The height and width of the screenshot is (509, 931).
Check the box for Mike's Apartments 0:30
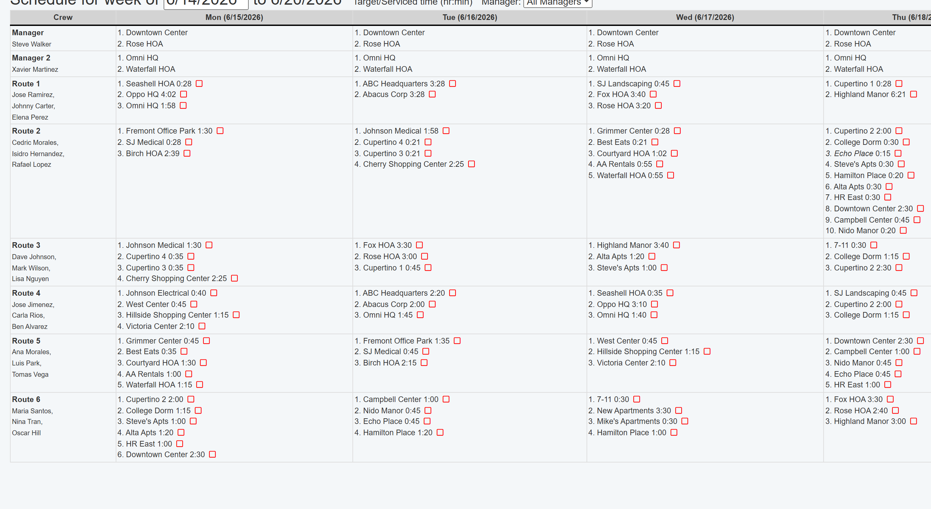pos(685,421)
